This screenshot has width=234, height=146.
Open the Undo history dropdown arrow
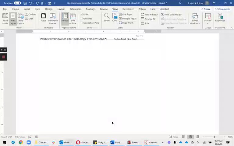pos(34,3)
